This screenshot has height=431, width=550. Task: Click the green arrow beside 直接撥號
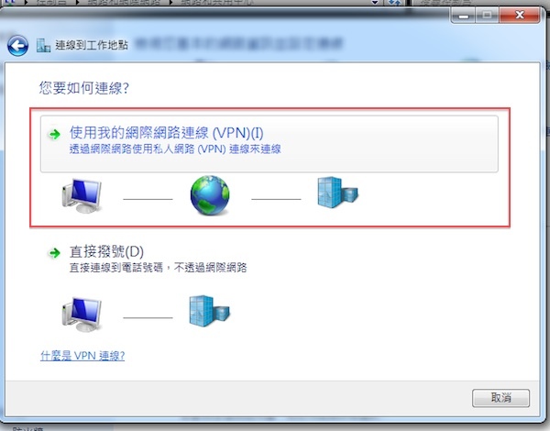pos(55,253)
